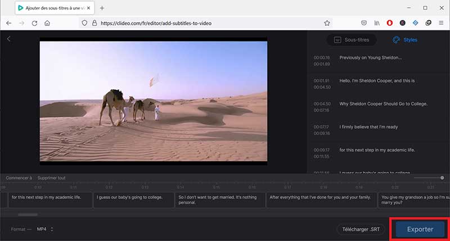
Task: Click the video preview of camels
Action: (153, 101)
